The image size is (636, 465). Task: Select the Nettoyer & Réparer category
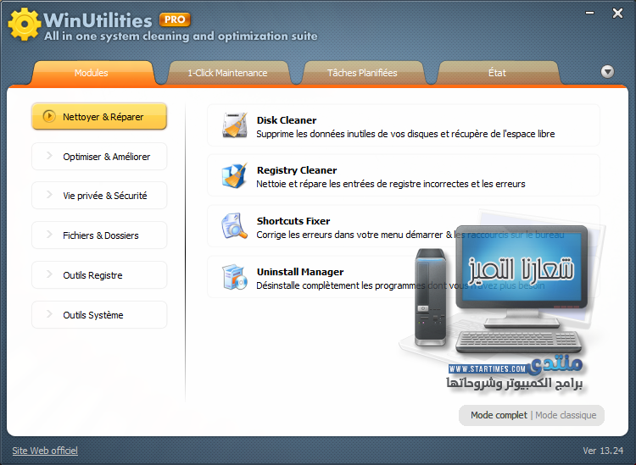click(x=99, y=117)
